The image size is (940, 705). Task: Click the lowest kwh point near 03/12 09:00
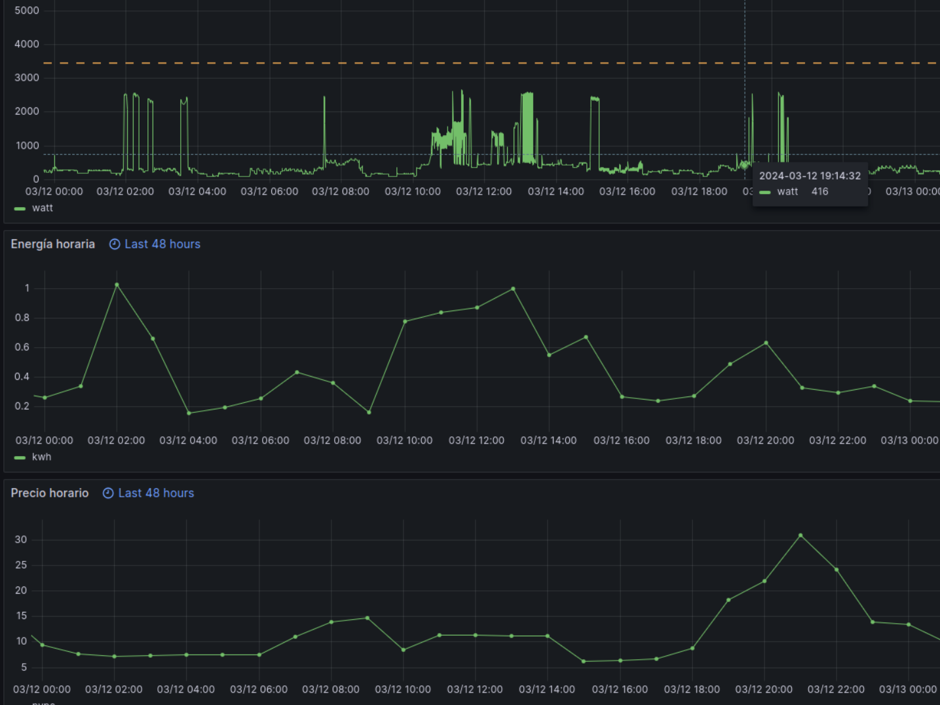click(x=369, y=413)
